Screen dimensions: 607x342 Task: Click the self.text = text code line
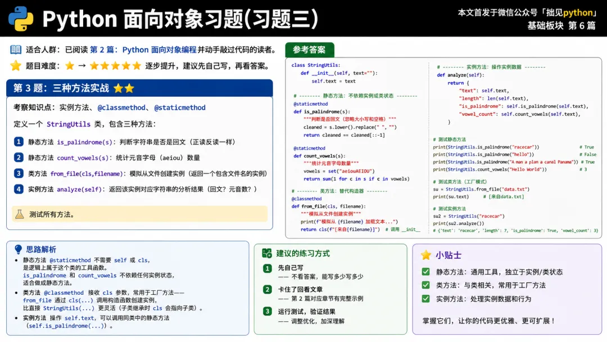[333, 82]
